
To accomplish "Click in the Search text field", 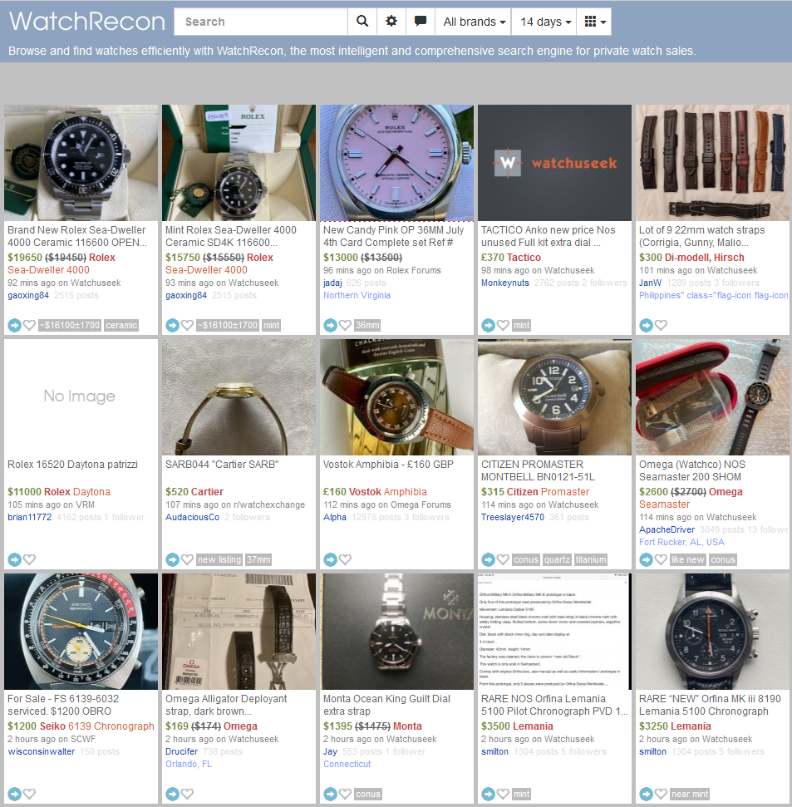I will point(260,22).
